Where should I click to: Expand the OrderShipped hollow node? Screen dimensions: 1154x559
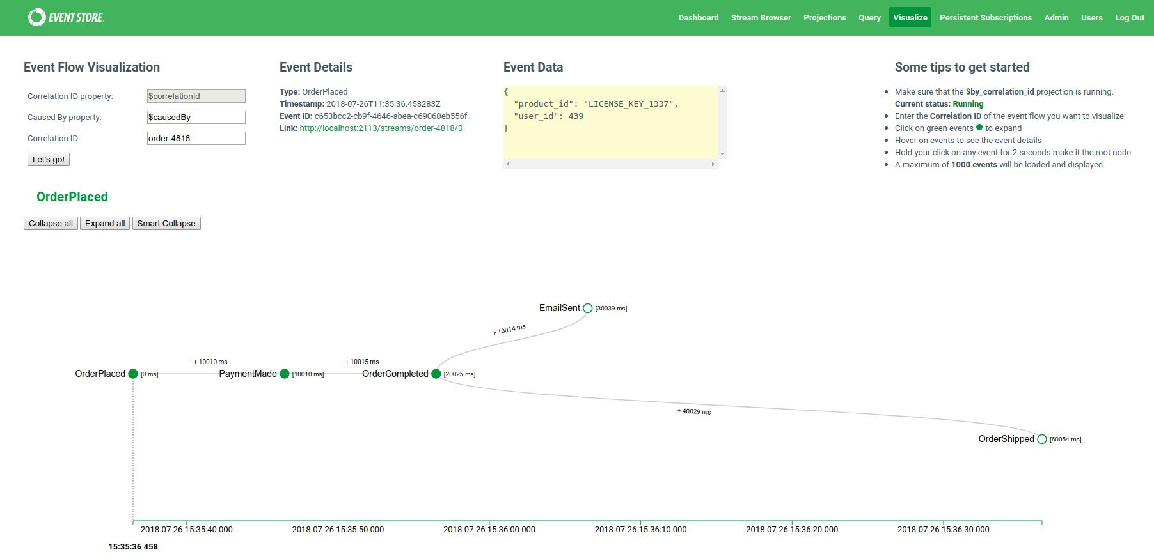(1042, 439)
